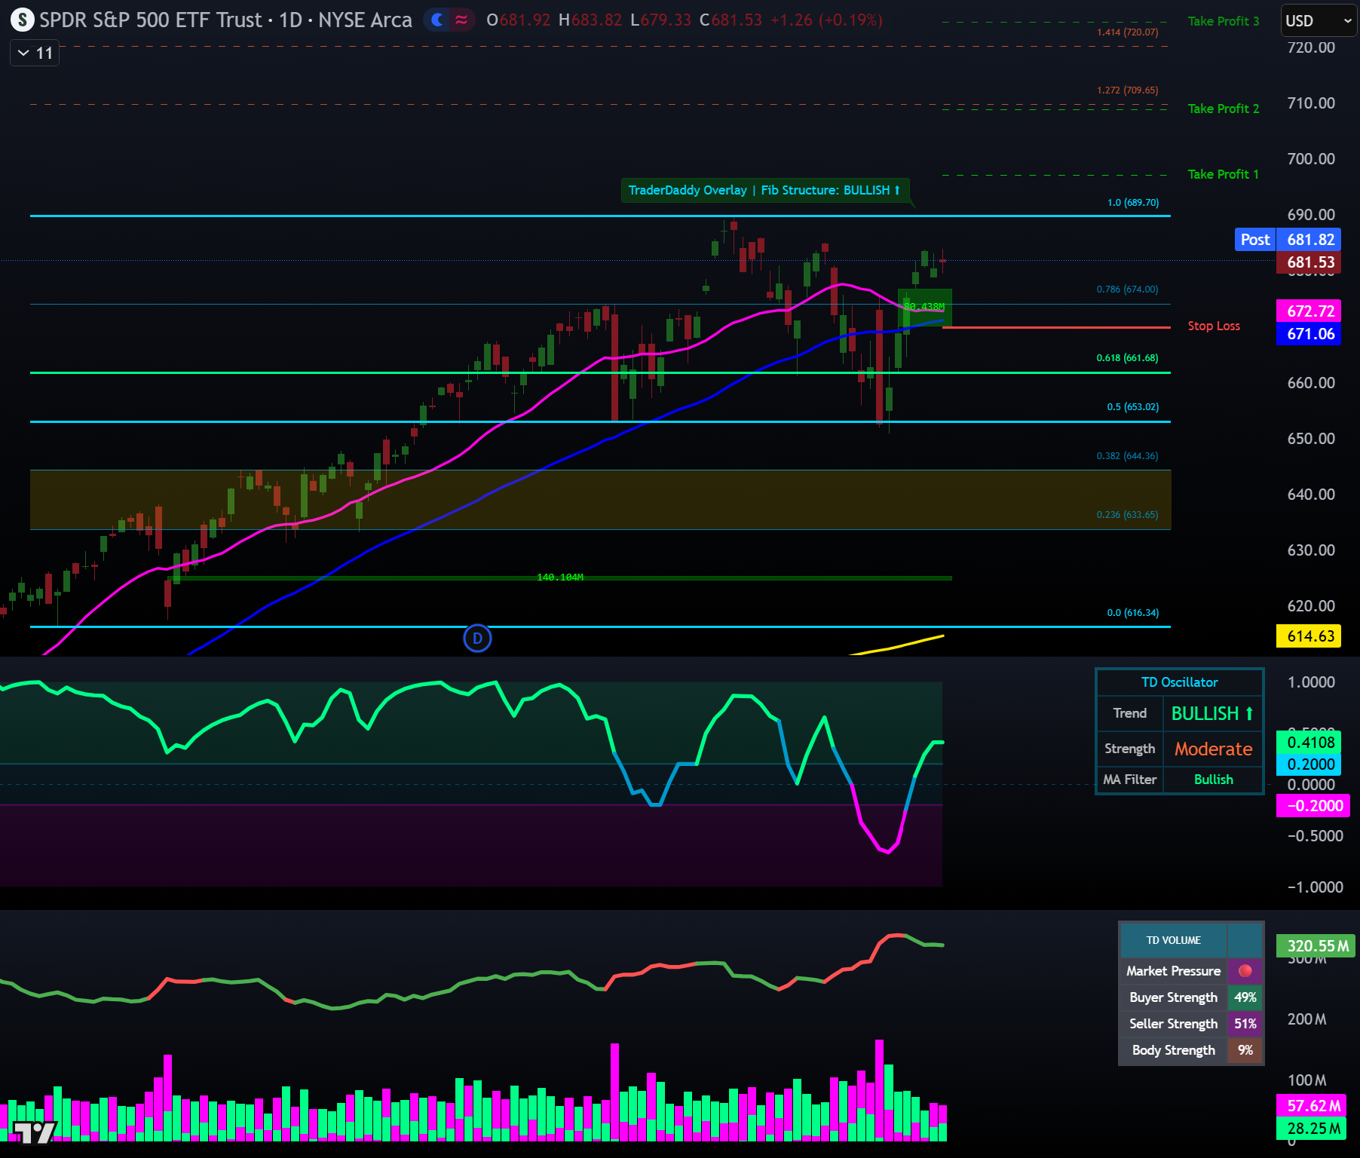Click the TraderDaddy Overlay Fib Structure banner
Screen dimensions: 1360x1158
coord(764,190)
